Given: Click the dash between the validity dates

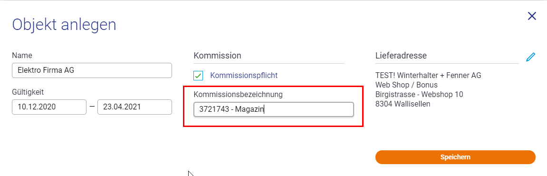Looking at the screenshot, I should tap(92, 107).
